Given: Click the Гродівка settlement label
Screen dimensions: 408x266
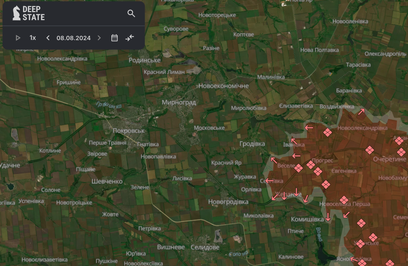Looking at the screenshot, I should pos(252,144).
